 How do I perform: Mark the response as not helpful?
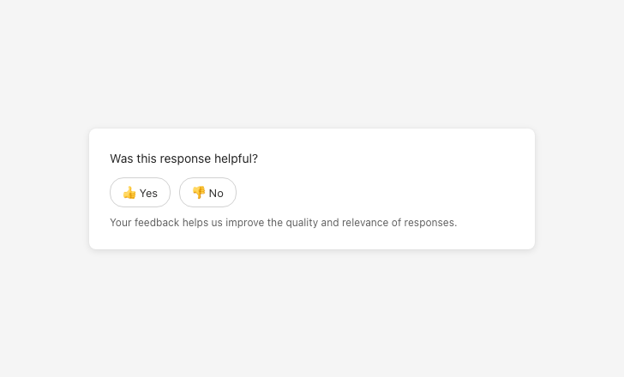207,193
